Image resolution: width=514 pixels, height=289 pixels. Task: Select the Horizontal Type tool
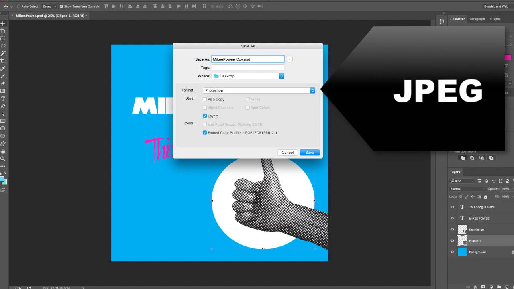[x=3, y=99]
